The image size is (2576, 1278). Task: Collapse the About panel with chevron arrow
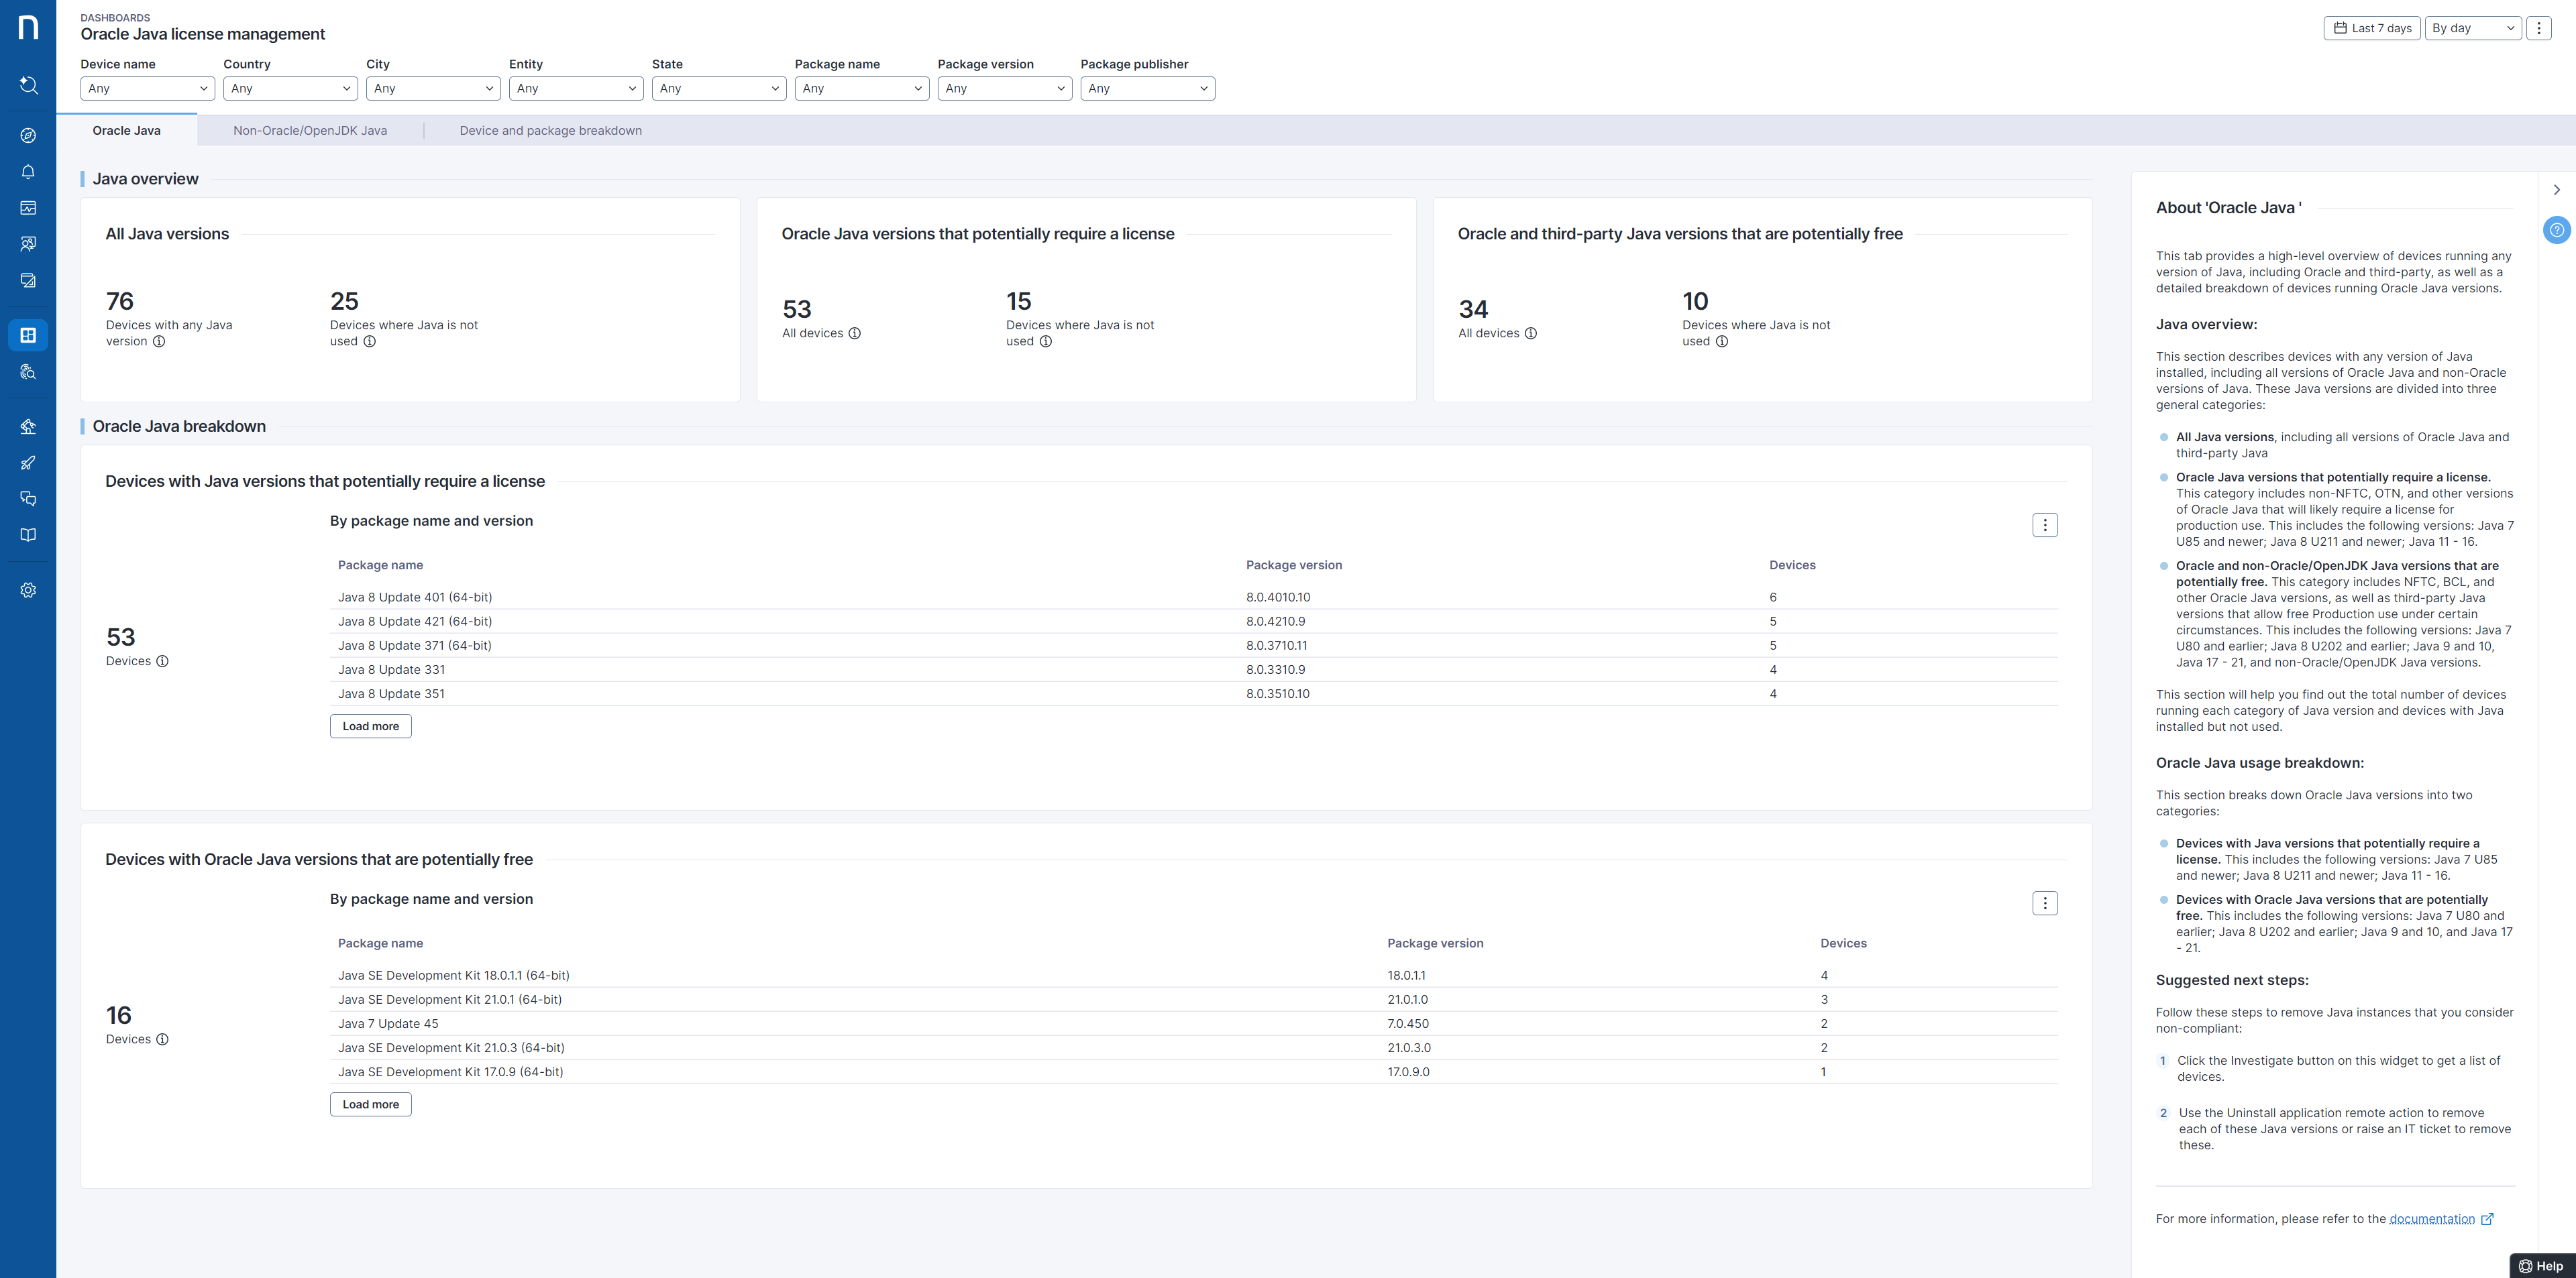(2557, 190)
